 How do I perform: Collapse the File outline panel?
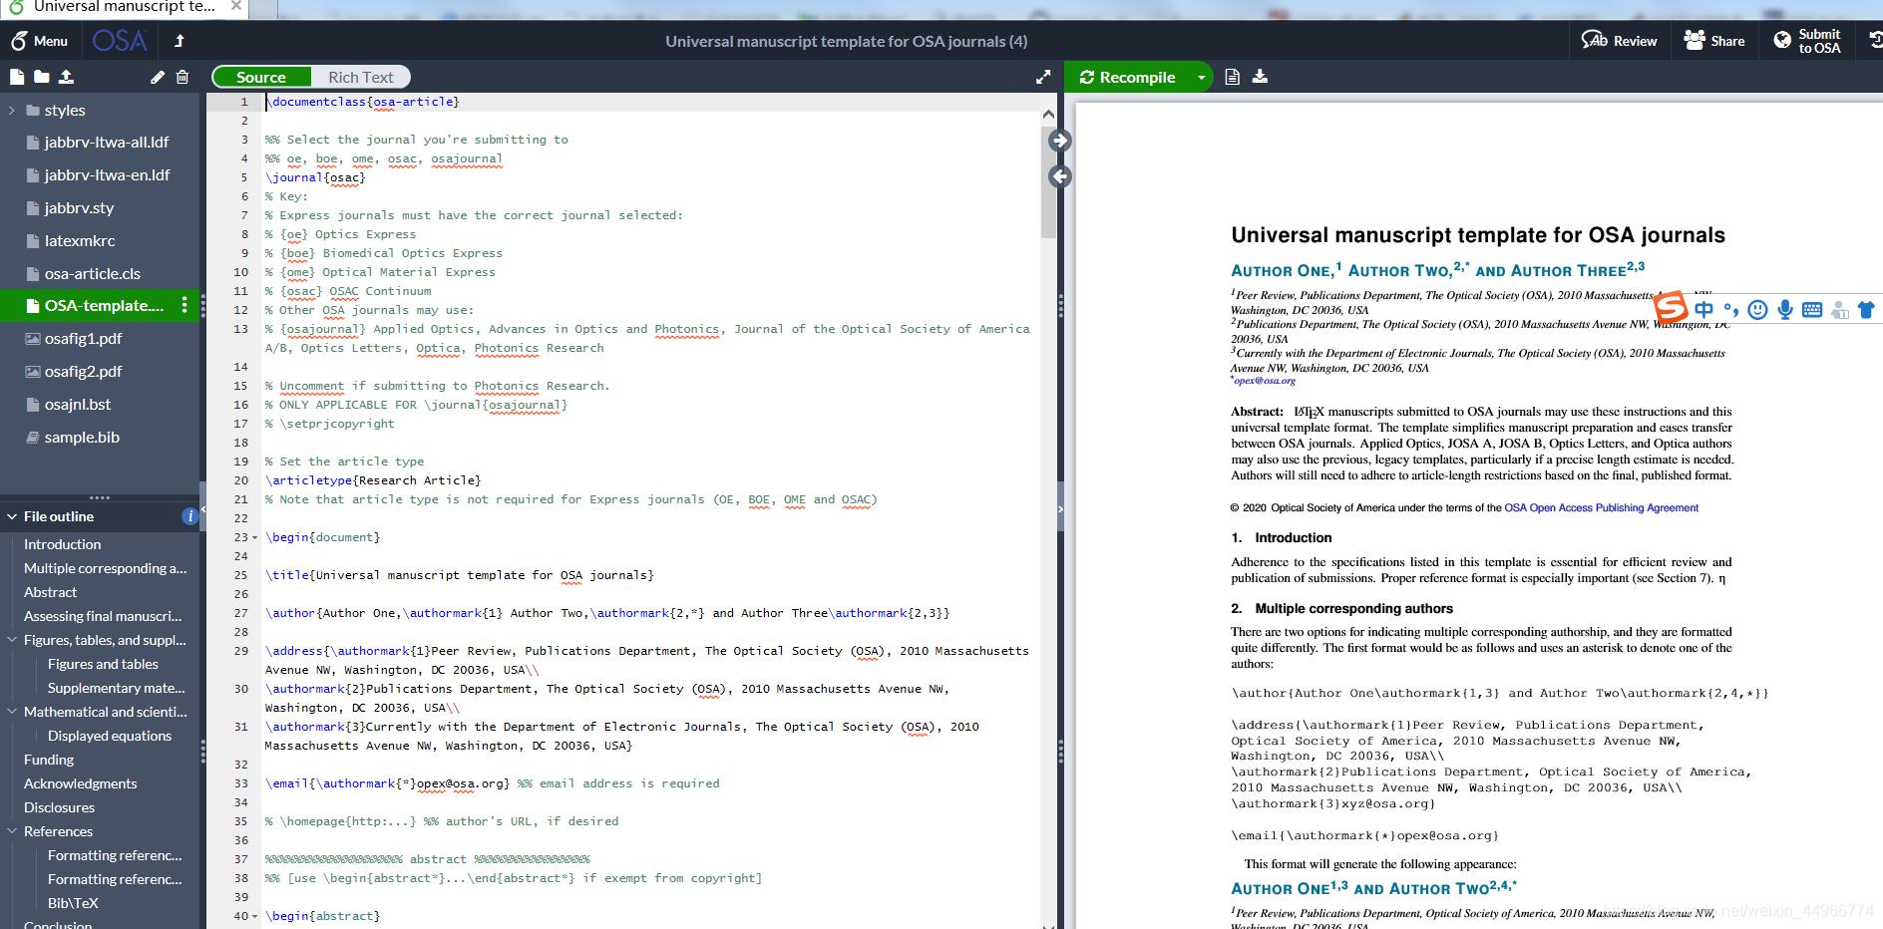12,516
